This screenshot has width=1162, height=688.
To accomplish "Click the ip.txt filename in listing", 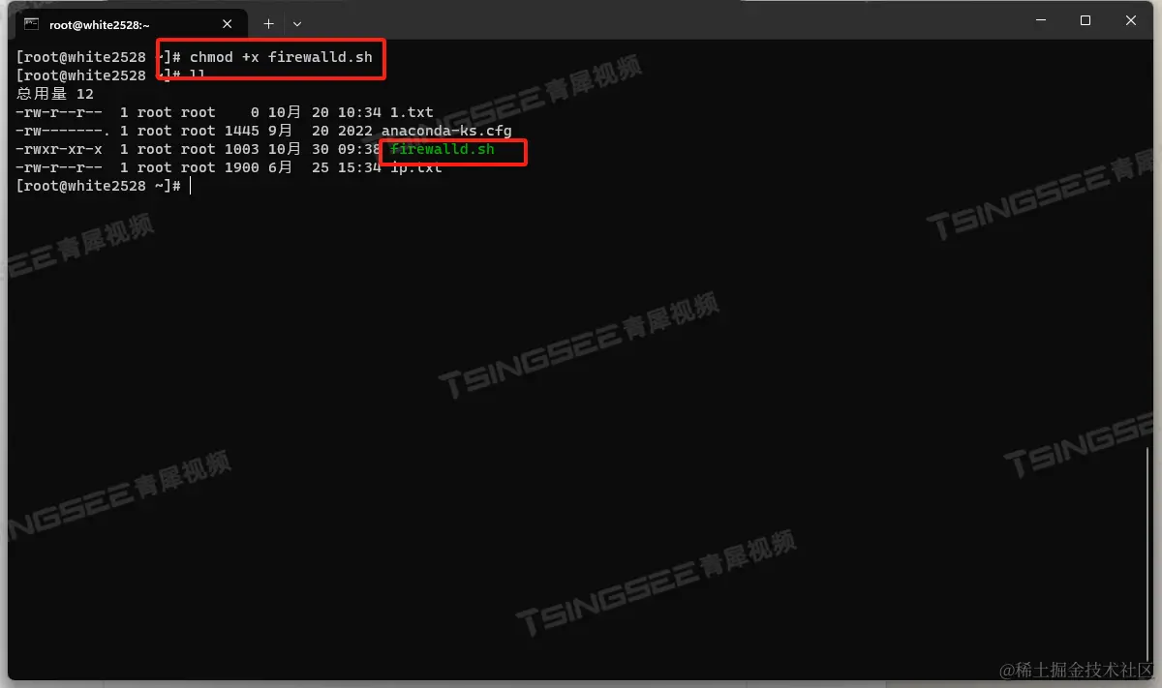I will tap(416, 167).
